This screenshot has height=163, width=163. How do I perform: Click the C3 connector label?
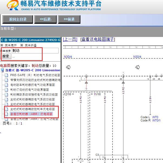[97, 155]
